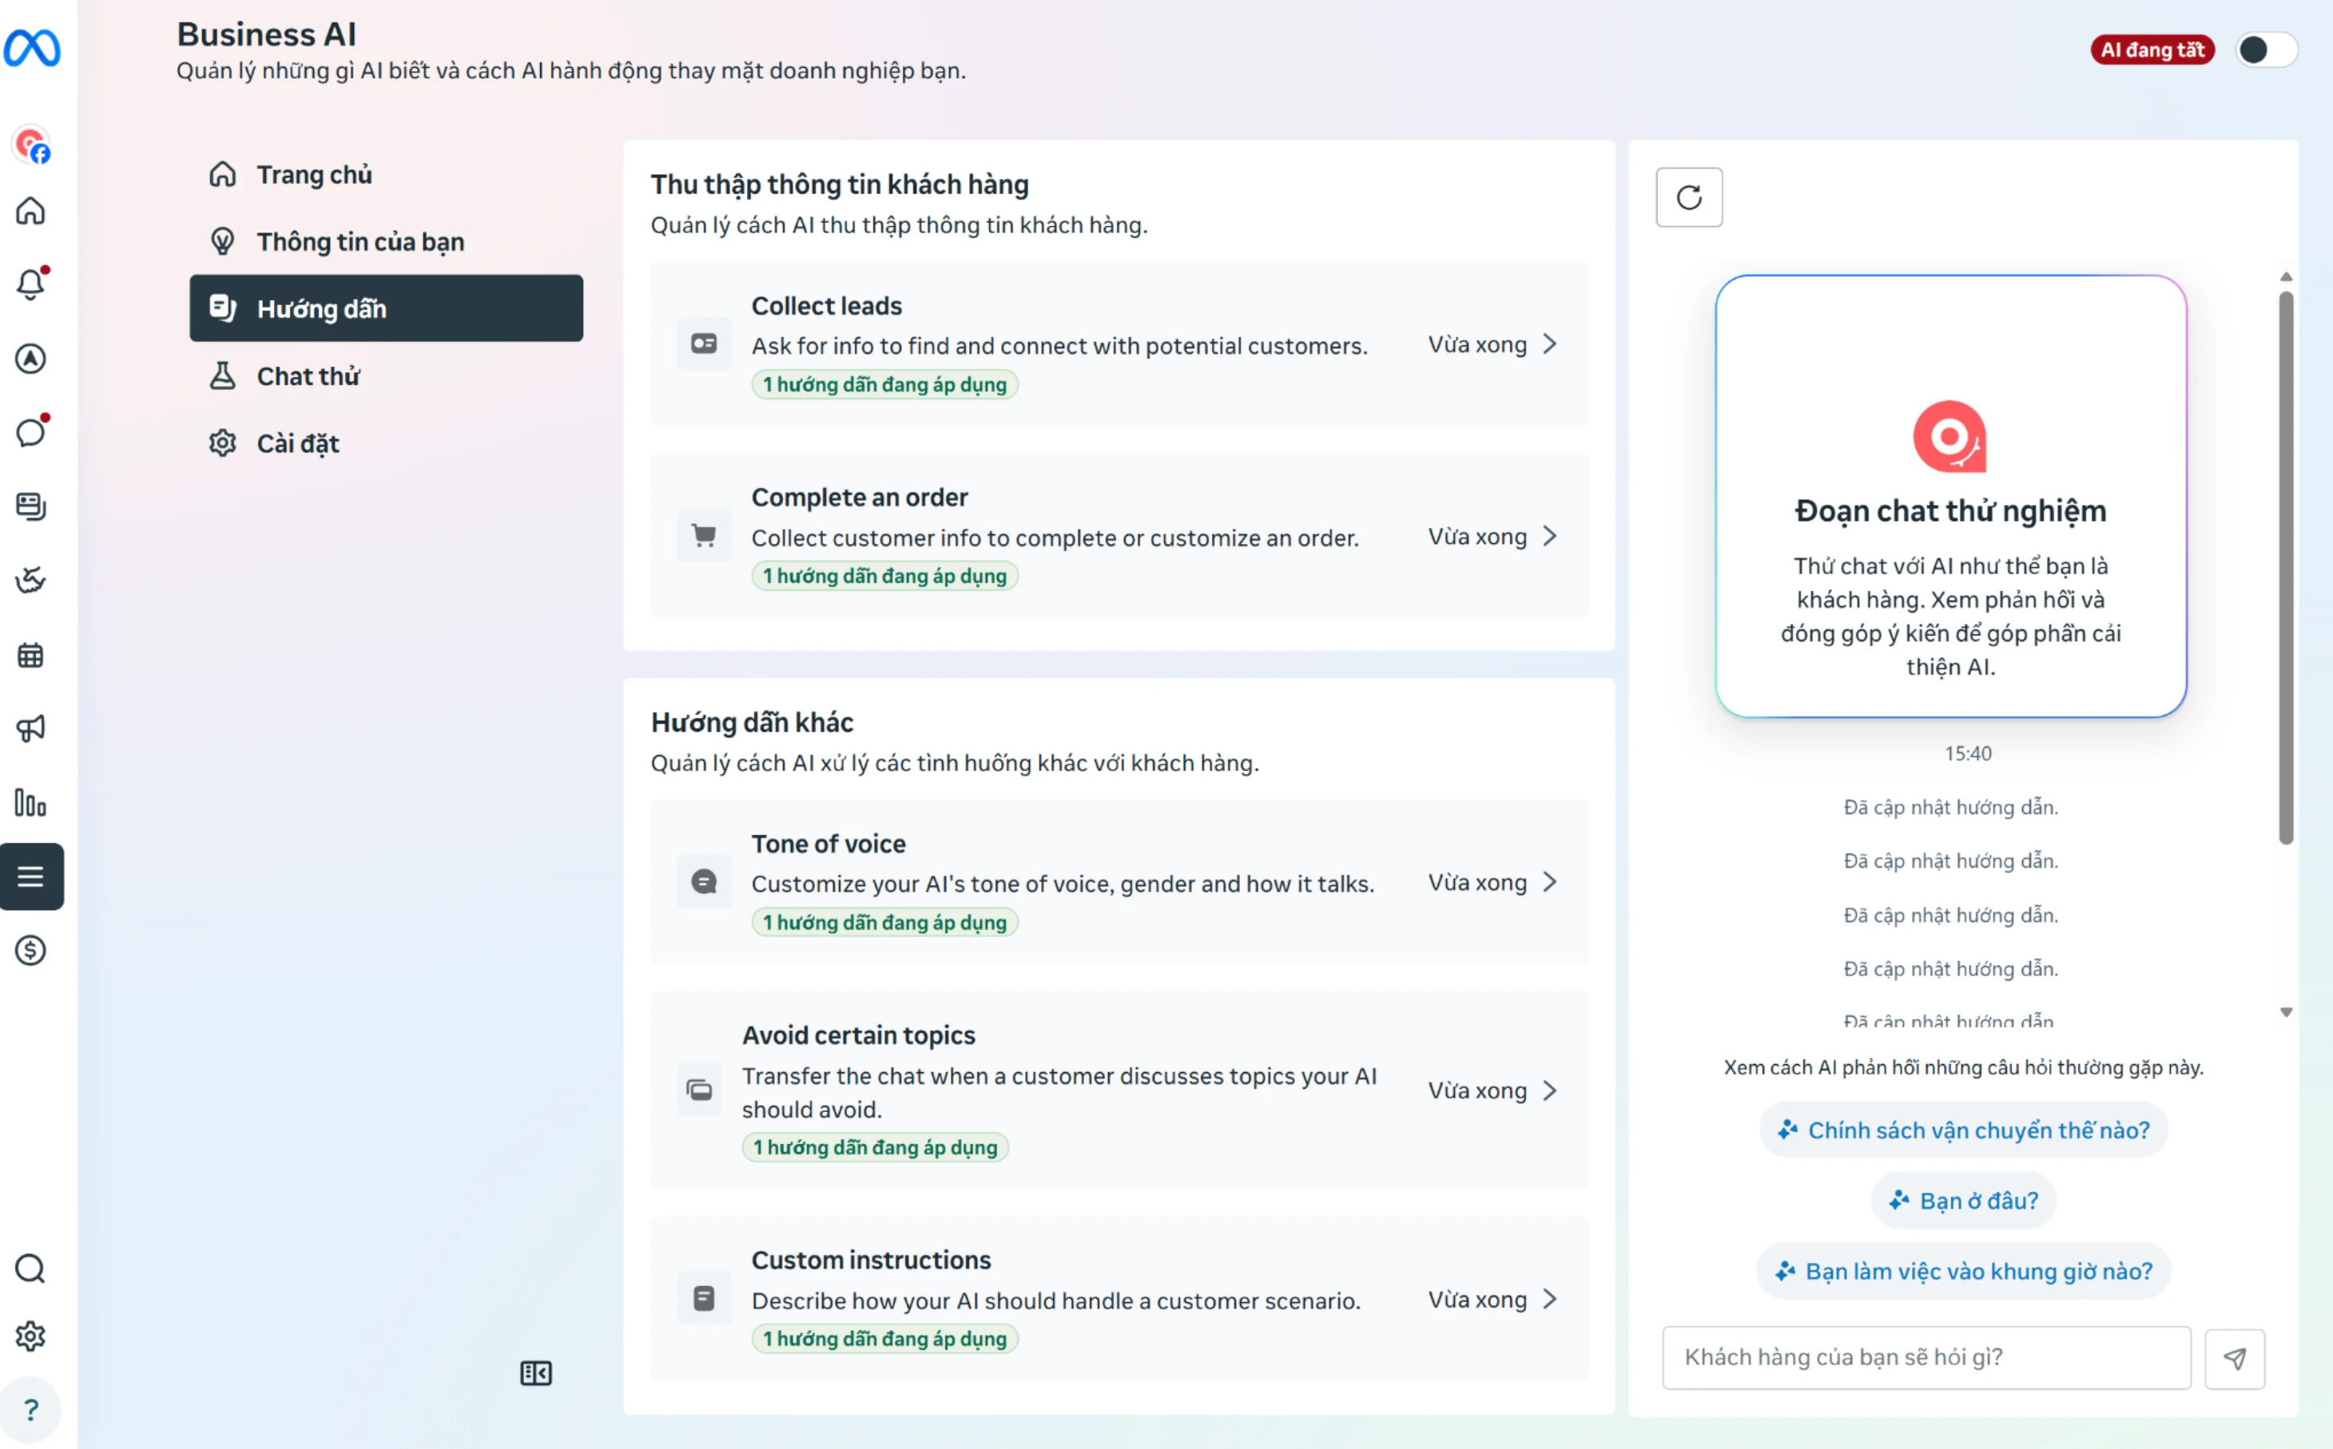This screenshot has width=2333, height=1449.
Task: Open the ads megaphone icon
Action: point(30,728)
